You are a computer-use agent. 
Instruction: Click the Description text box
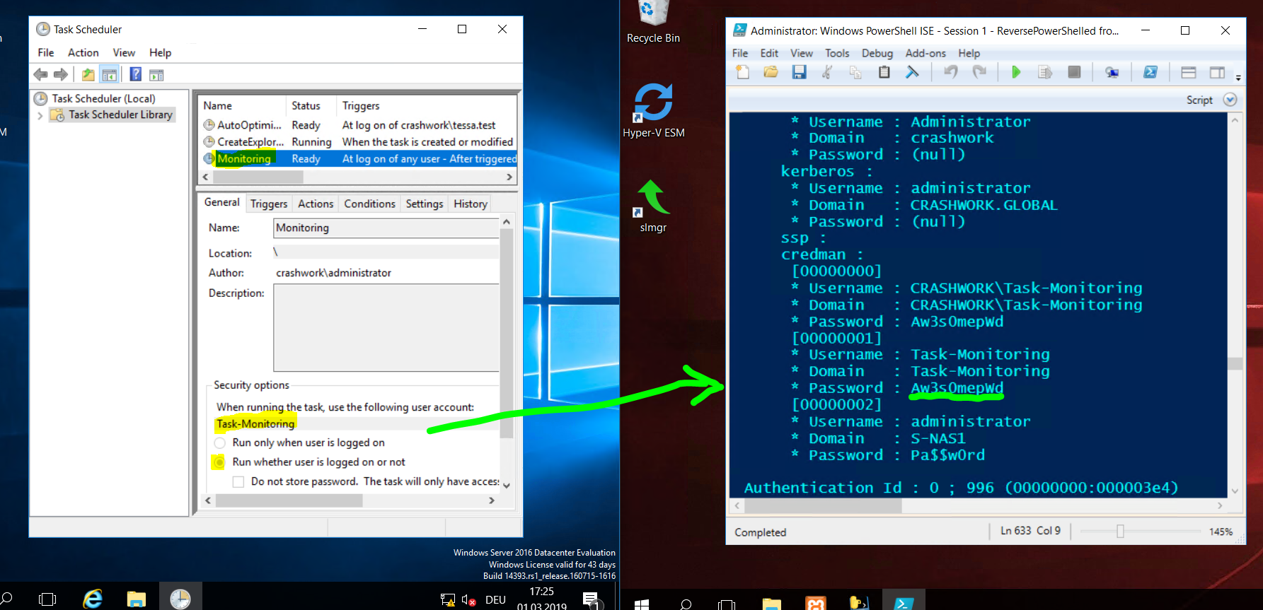pos(386,328)
